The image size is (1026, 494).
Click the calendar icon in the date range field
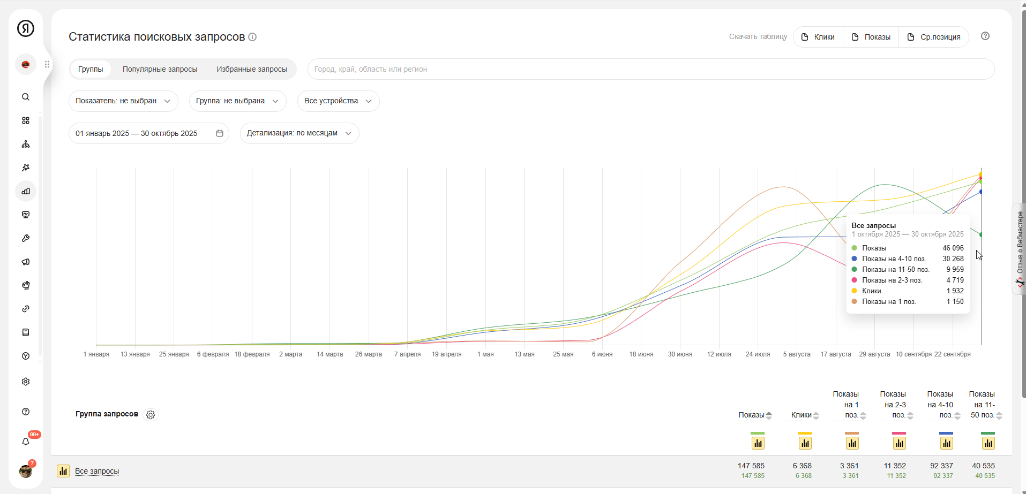click(220, 133)
